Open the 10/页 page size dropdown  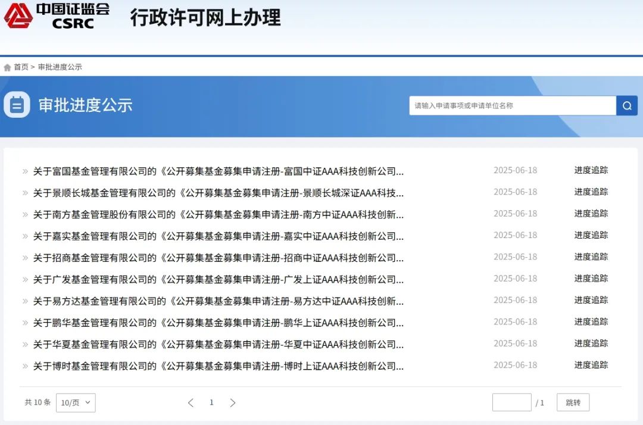76,403
